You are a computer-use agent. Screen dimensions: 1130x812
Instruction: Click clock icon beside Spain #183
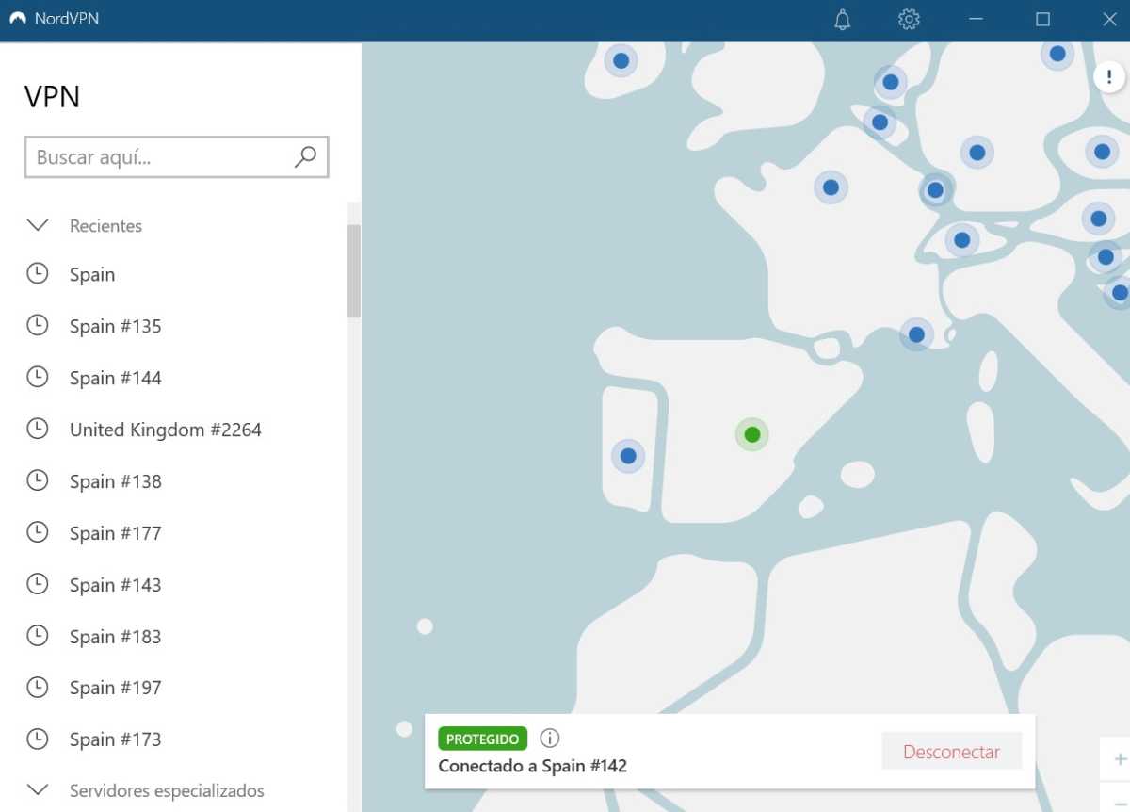click(x=37, y=636)
